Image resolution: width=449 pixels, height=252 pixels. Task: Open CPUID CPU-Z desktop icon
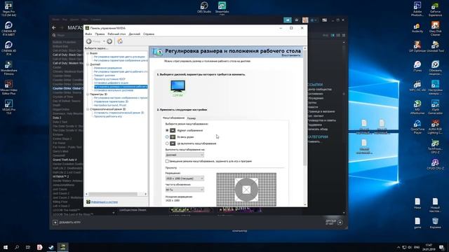435,164
